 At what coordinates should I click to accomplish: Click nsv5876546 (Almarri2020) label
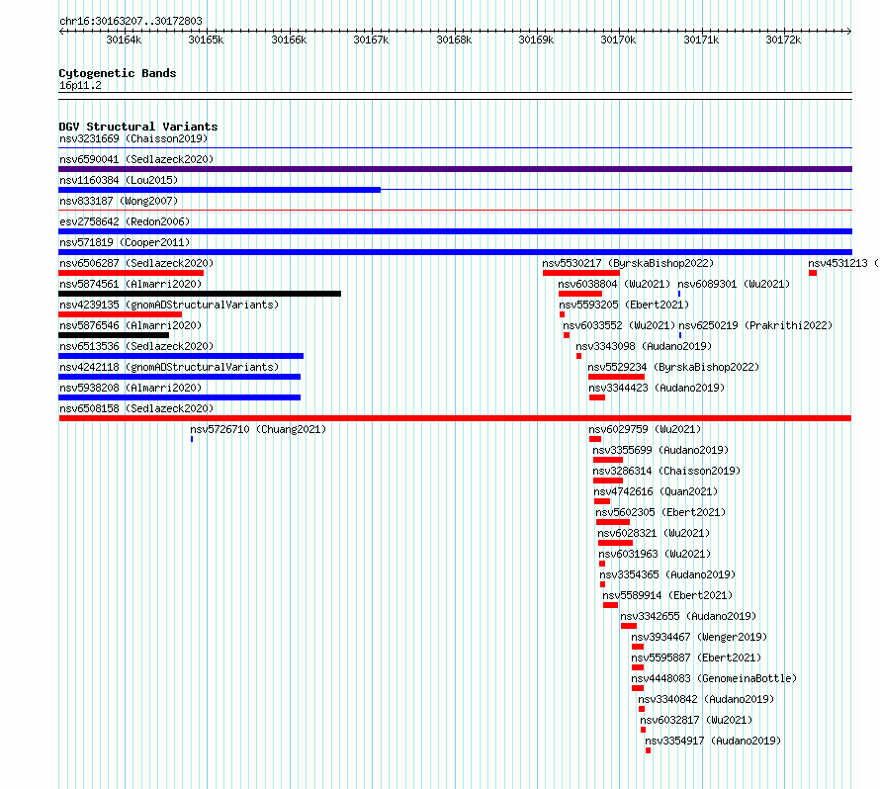(131, 325)
